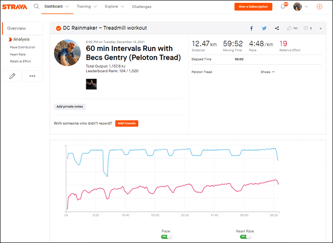Screen dimensions: 333x243
Task: Click the Strava logo
Action: [x=15, y=7]
